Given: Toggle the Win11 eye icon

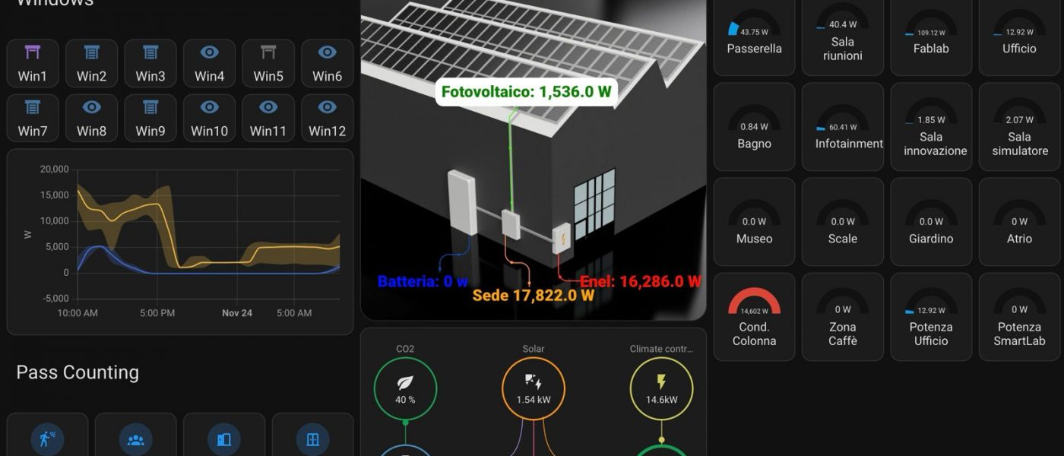Looking at the screenshot, I should point(268,107).
